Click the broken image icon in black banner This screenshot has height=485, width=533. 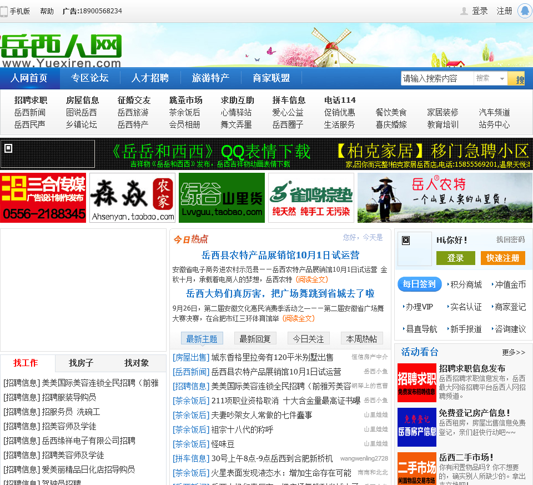click(8, 148)
